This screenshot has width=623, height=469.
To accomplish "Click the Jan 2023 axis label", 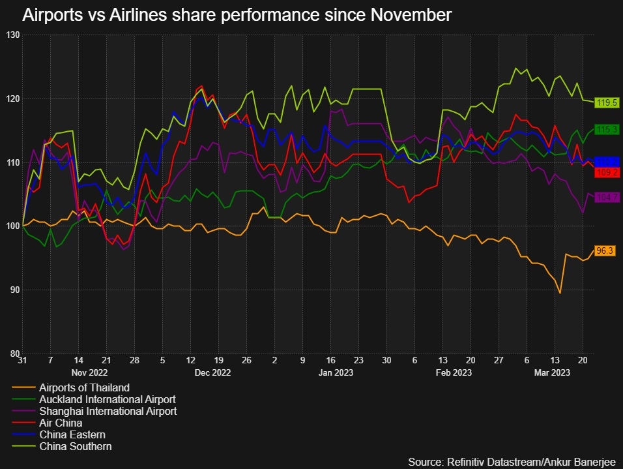I will coord(336,372).
